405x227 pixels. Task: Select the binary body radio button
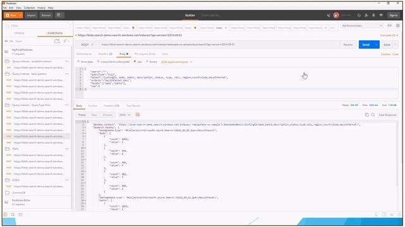click(147, 62)
